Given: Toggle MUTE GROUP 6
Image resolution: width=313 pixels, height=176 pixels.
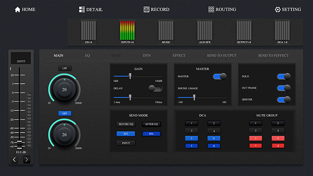Looking at the screenshot, I should (278, 138).
